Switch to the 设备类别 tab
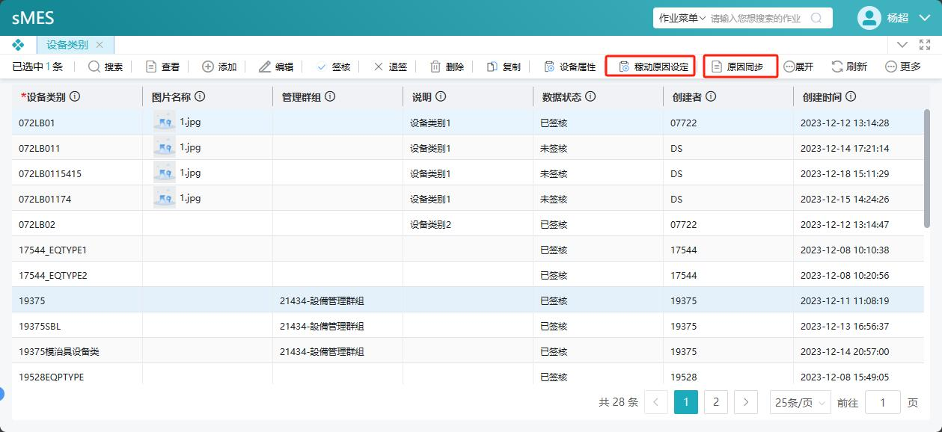 coord(67,45)
